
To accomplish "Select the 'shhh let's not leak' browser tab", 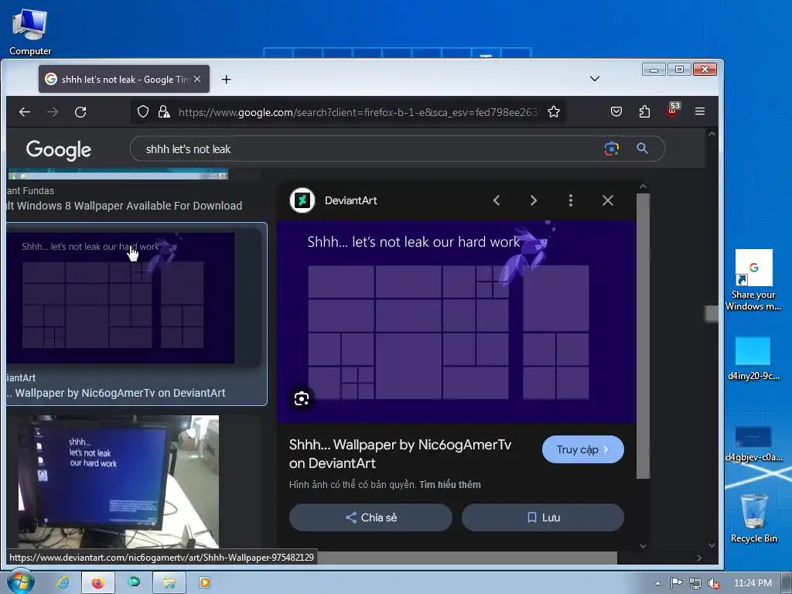I will (124, 79).
